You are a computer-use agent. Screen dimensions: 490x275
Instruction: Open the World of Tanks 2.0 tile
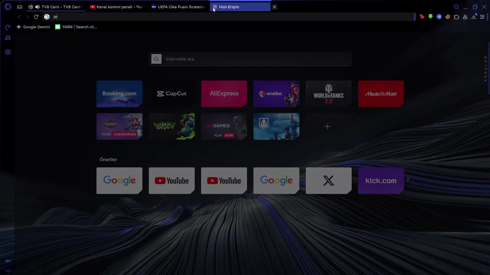328,94
